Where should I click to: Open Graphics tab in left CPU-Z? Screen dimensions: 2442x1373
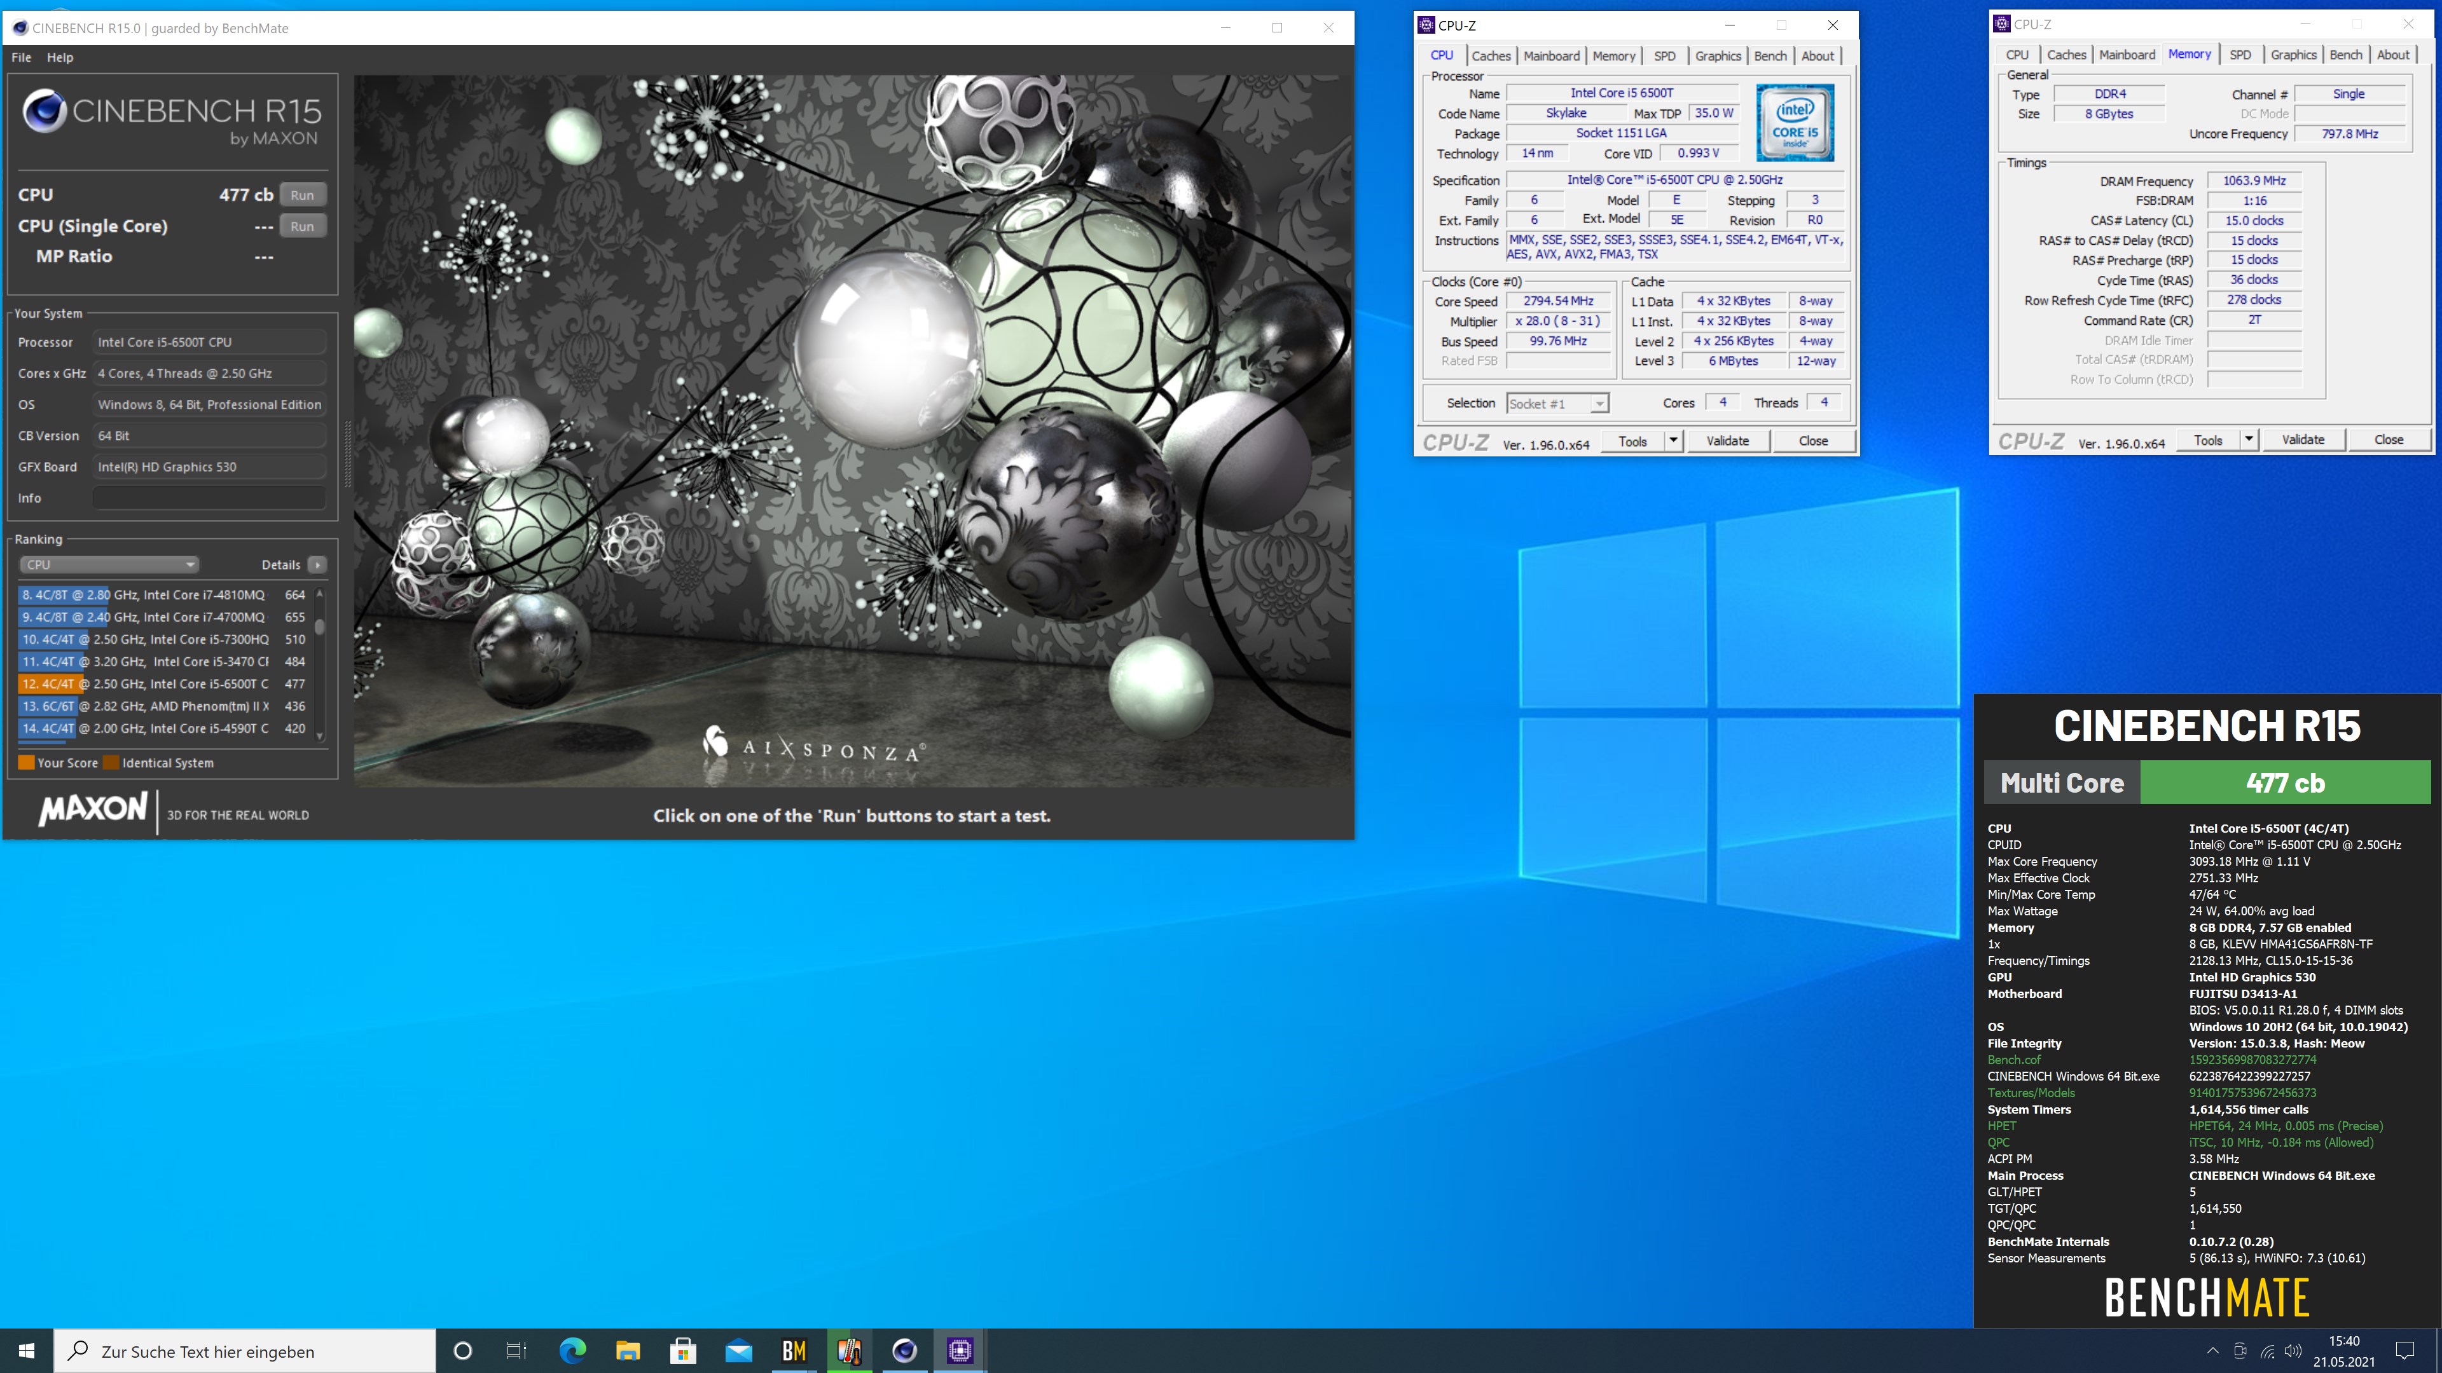click(1718, 56)
